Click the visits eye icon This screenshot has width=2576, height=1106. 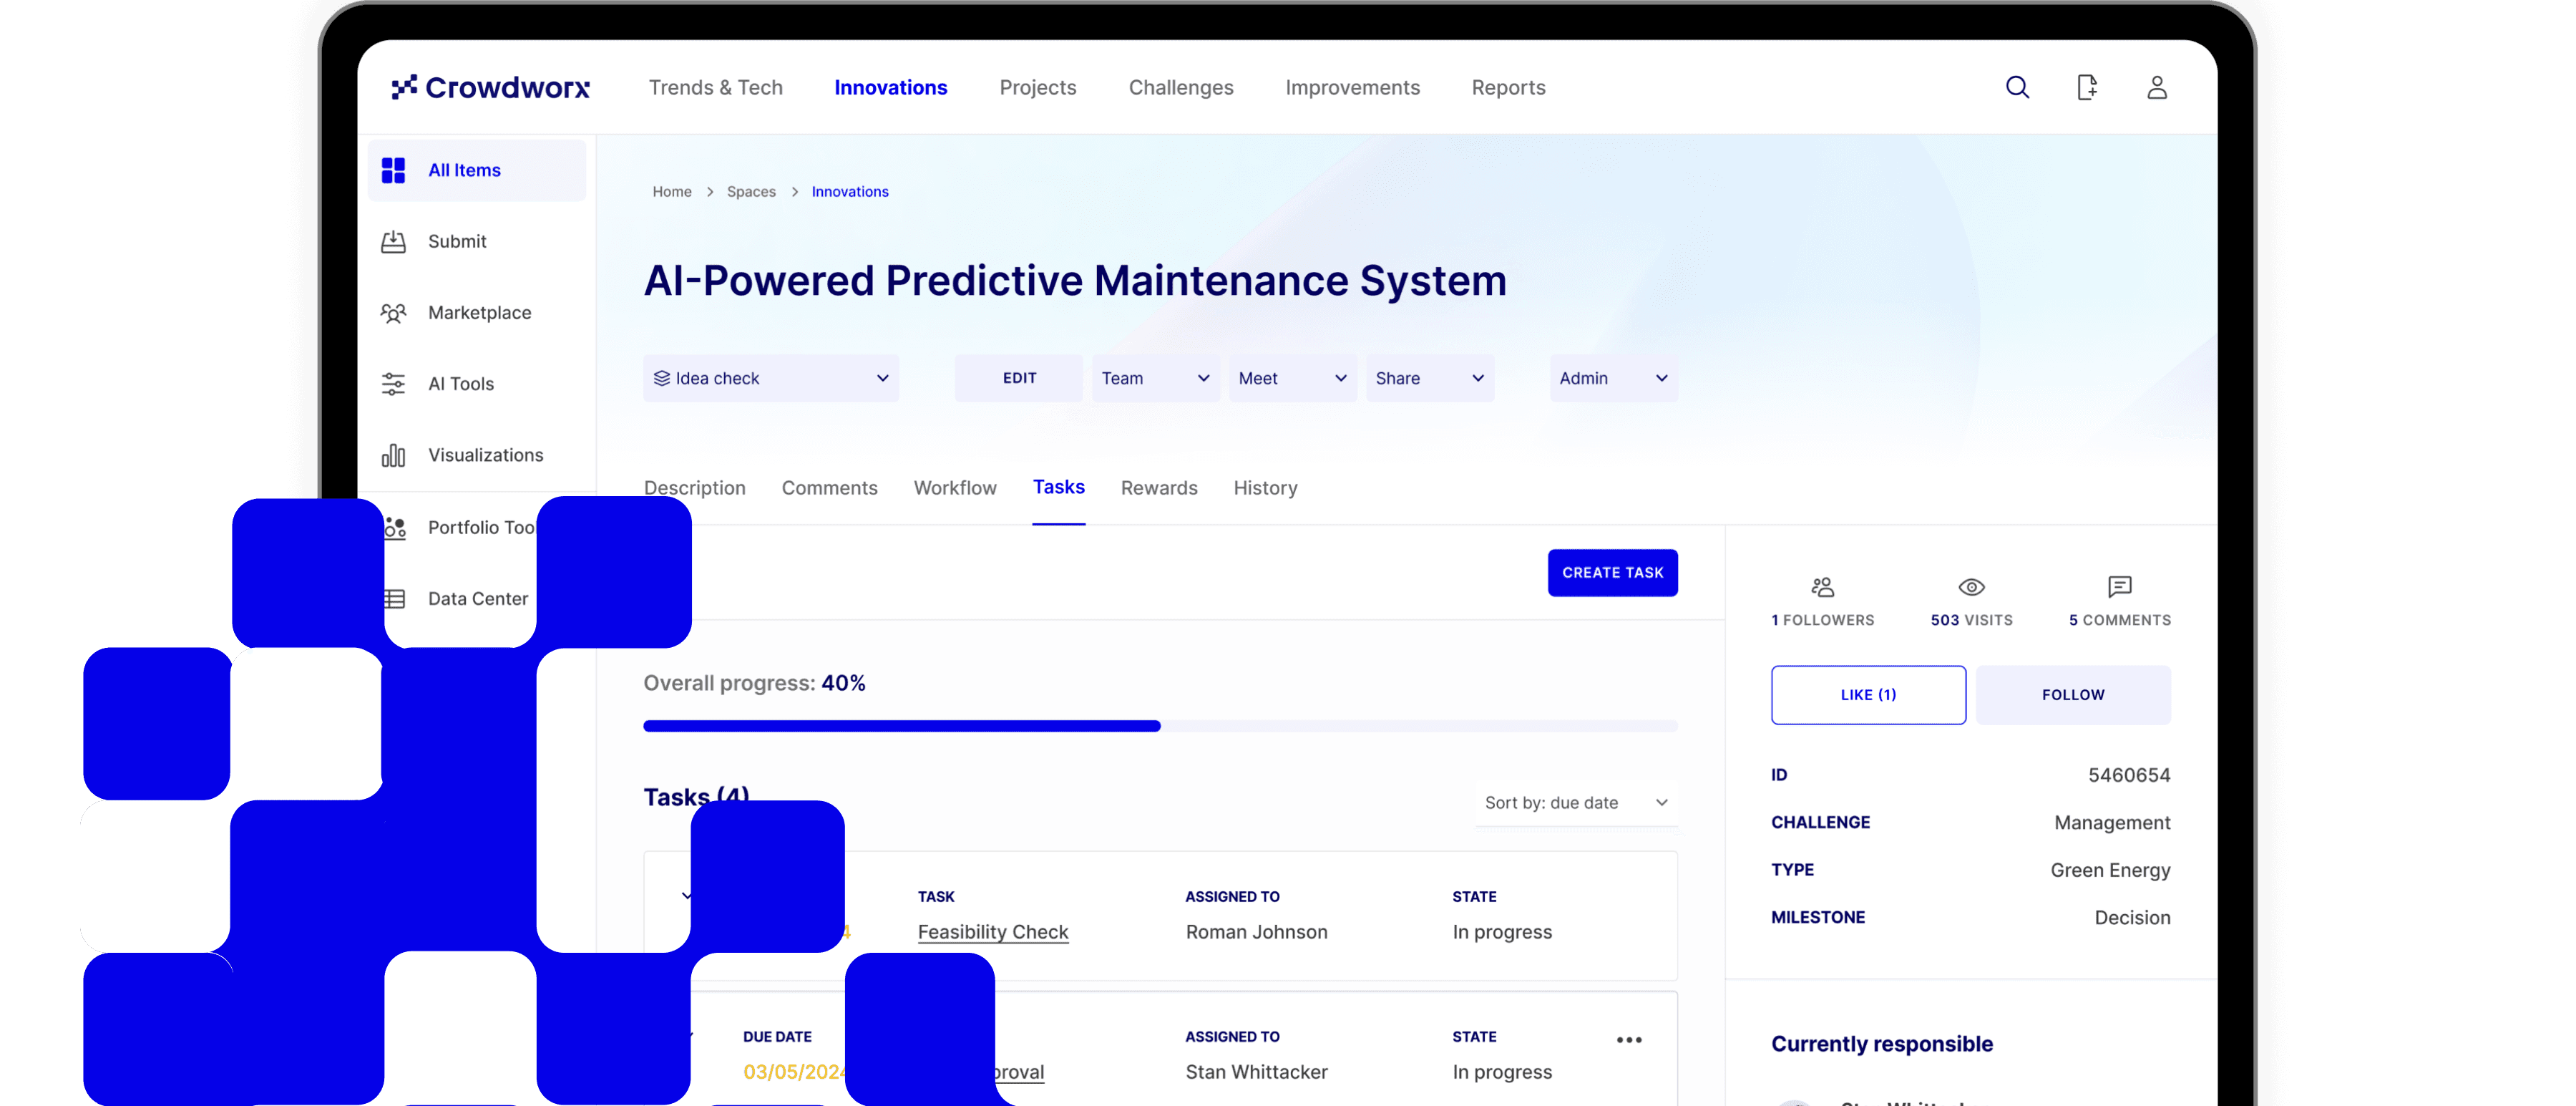coord(1971,587)
